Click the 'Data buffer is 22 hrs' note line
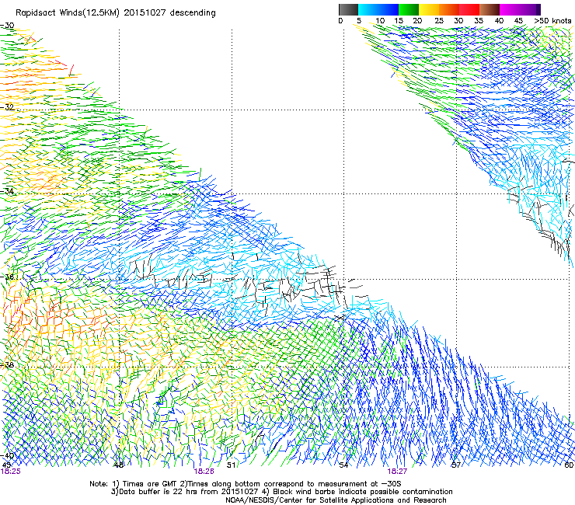The width and height of the screenshot is (575, 505). [x=281, y=492]
